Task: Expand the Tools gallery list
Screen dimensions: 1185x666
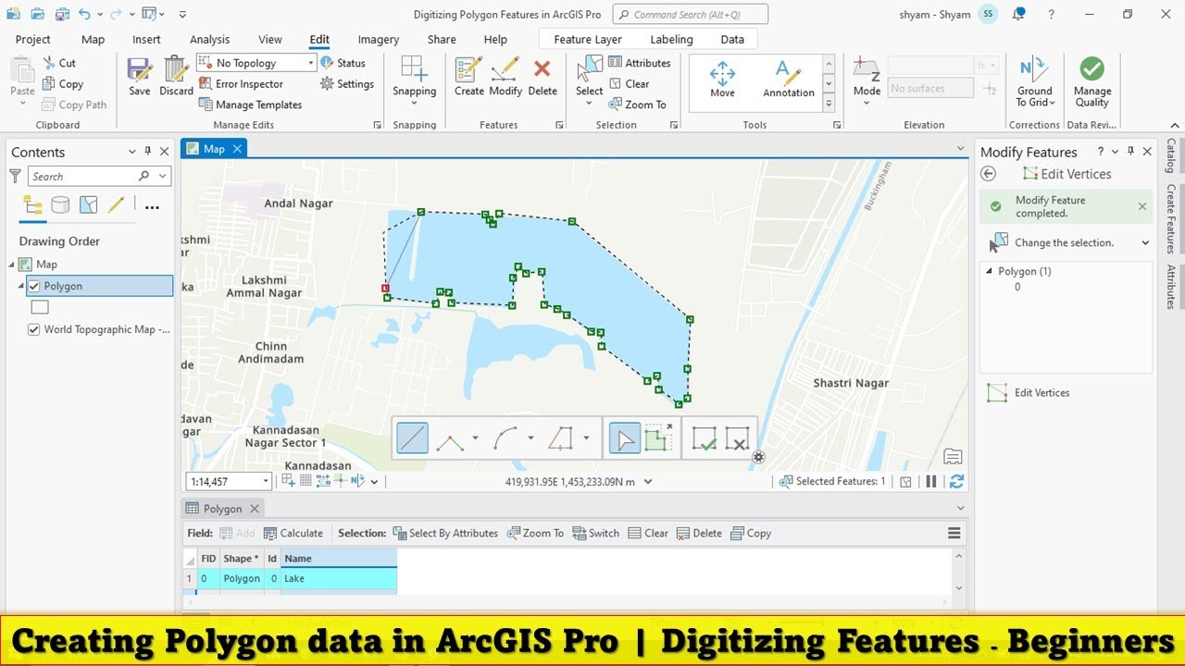Action: [829, 104]
